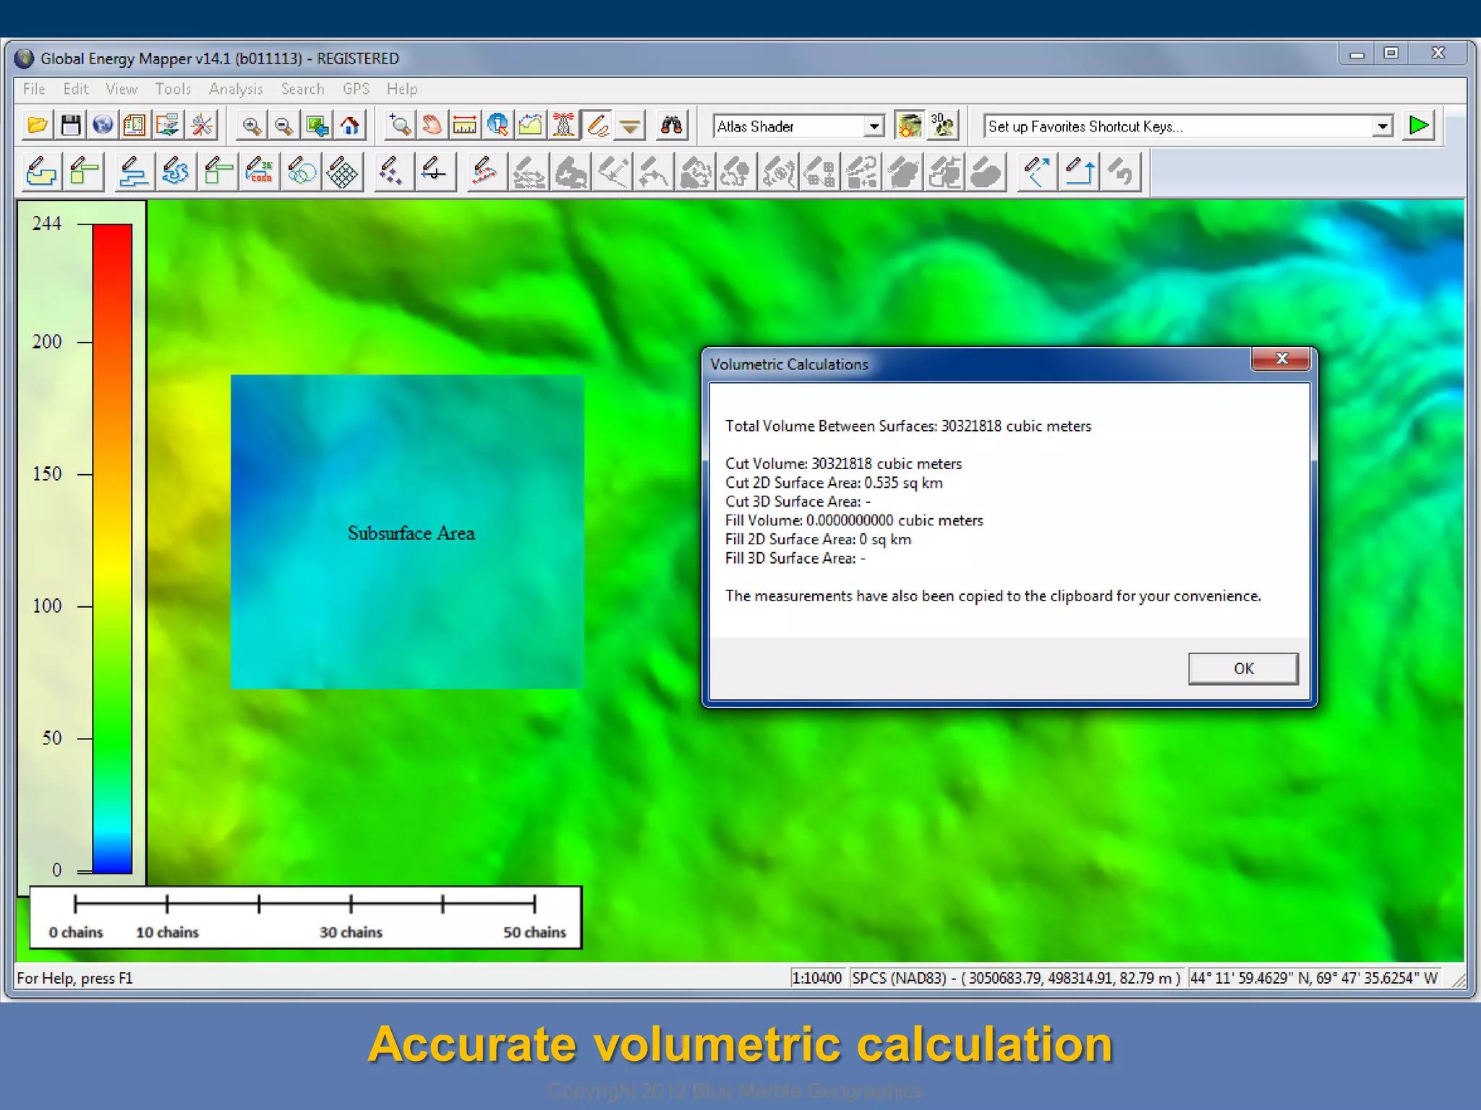The height and width of the screenshot is (1110, 1481).
Task: Open the GPS menu
Action: pyautogui.click(x=356, y=89)
